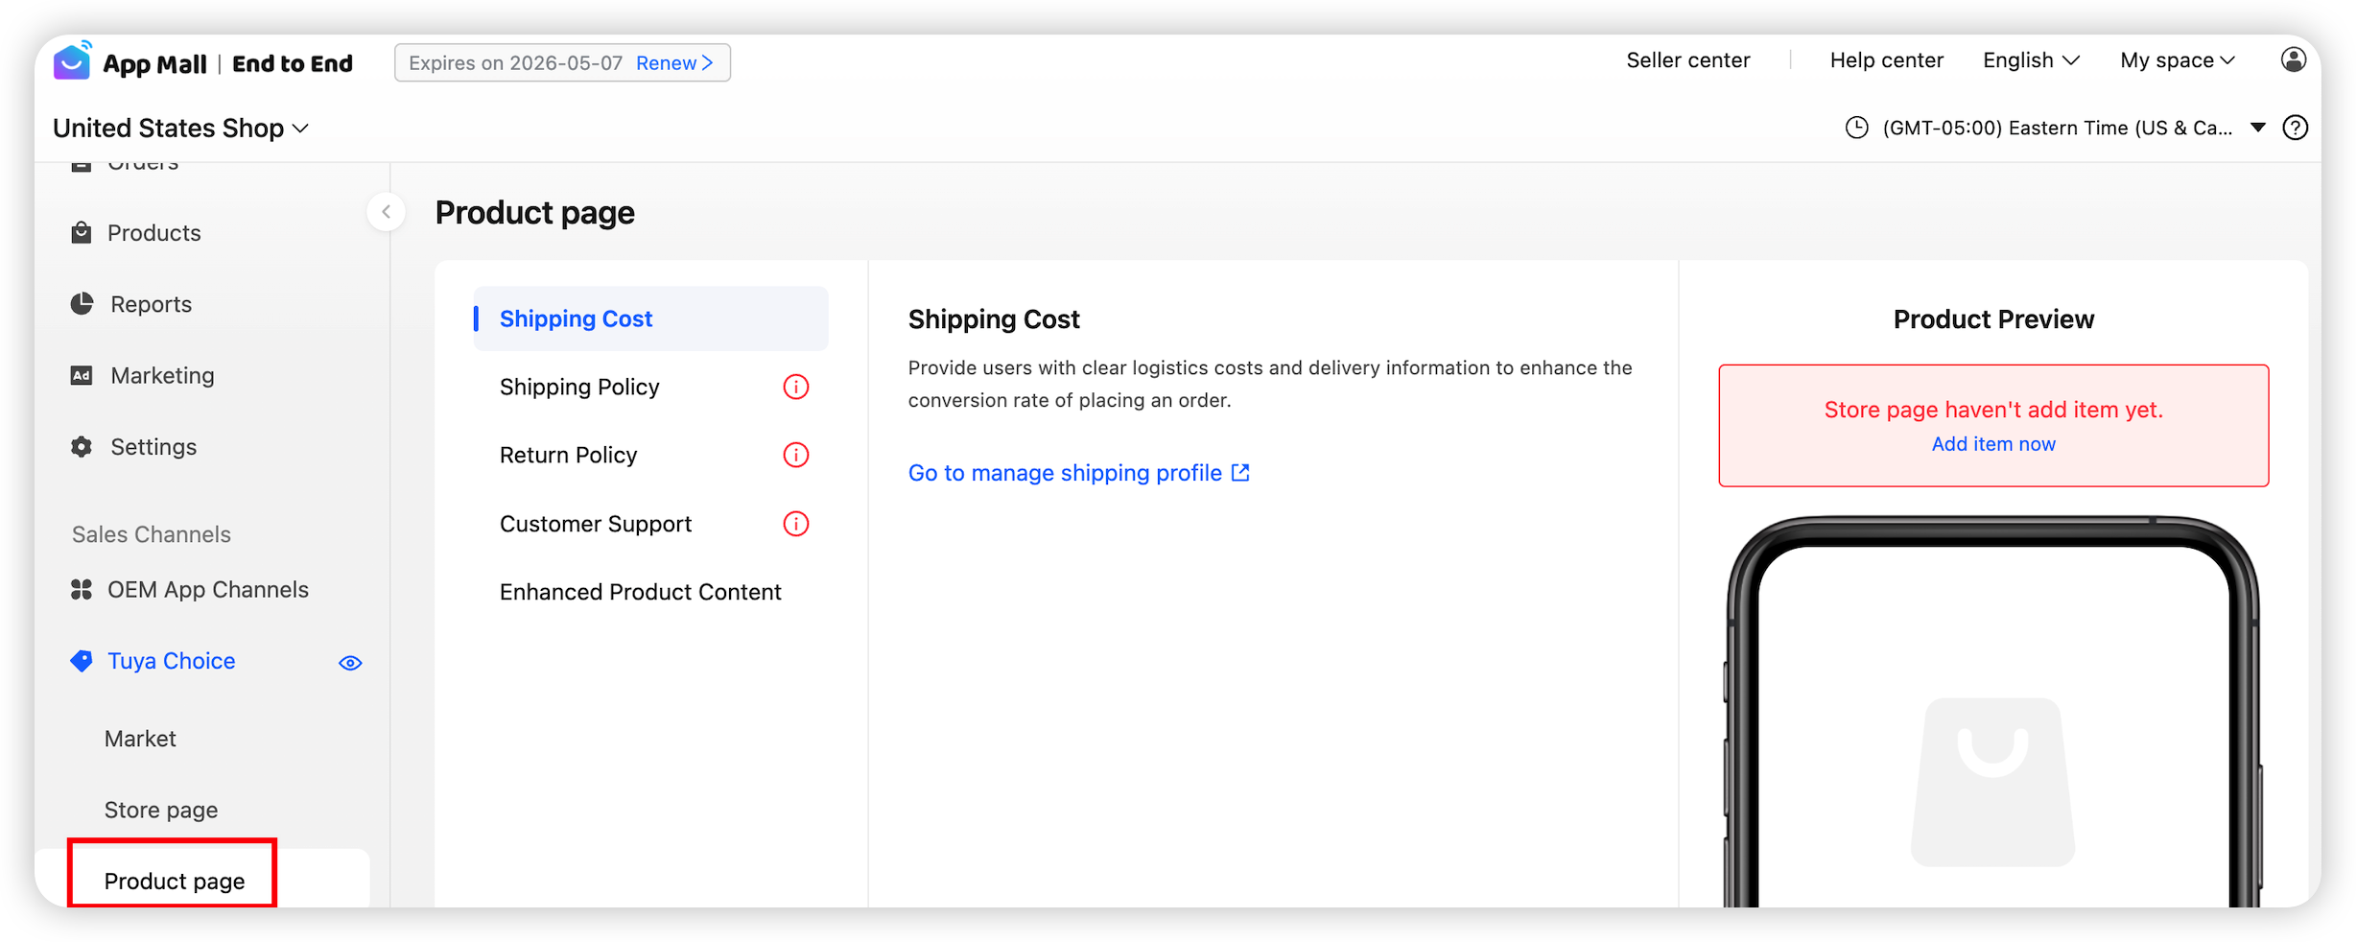Open the Help center link

click(x=1886, y=60)
